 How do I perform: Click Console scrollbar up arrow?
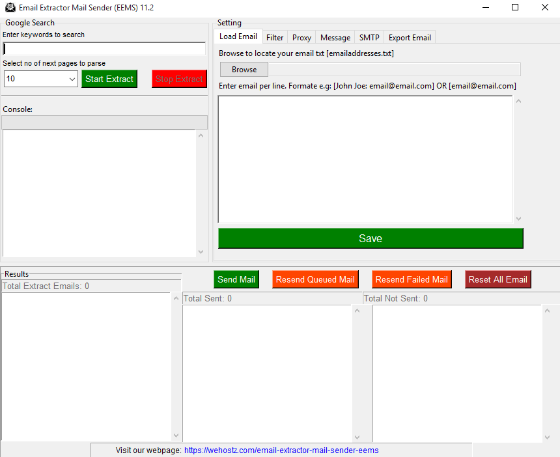(x=201, y=135)
